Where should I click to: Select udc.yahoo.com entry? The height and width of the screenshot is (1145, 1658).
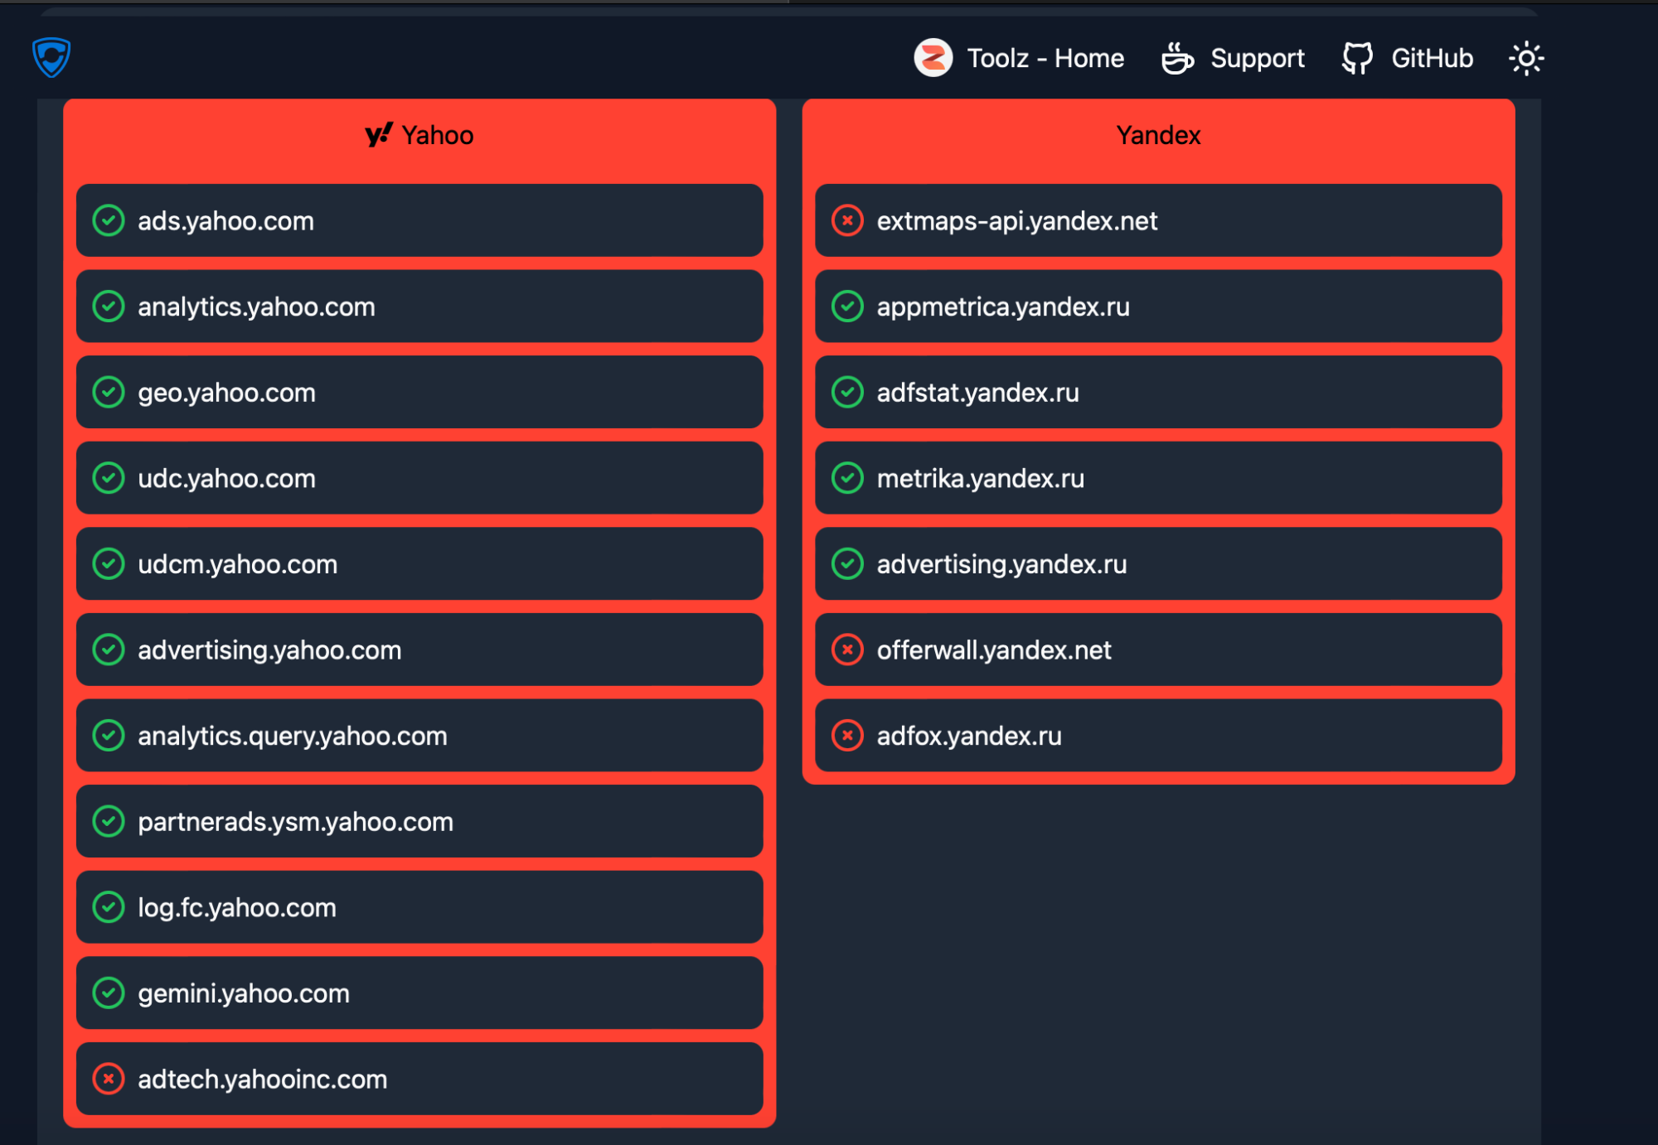(419, 477)
